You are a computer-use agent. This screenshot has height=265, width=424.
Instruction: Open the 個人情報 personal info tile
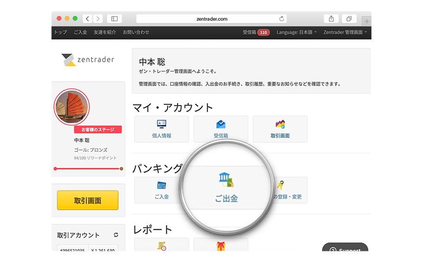pyautogui.click(x=161, y=129)
